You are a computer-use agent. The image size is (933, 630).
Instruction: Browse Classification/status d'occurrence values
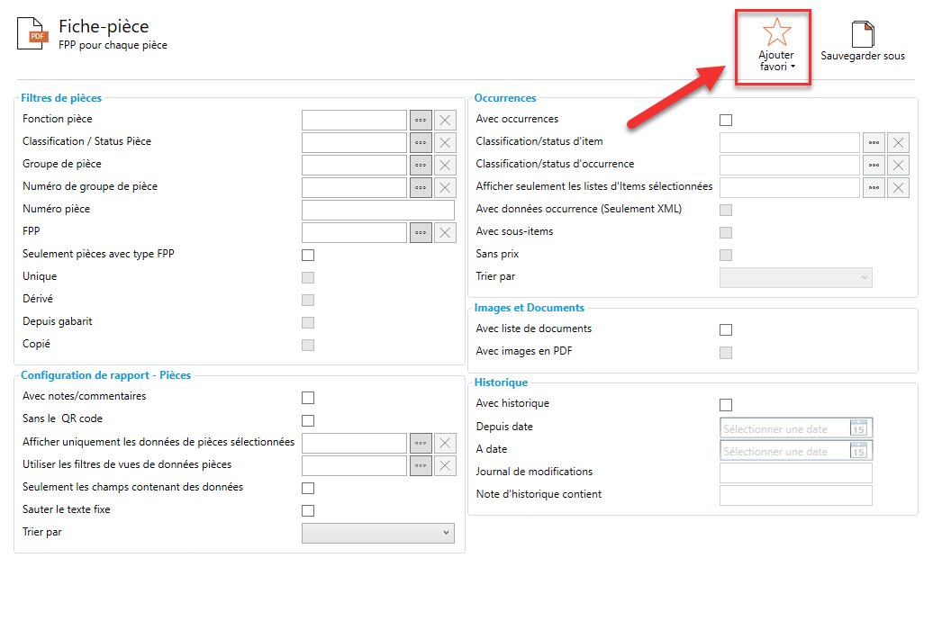click(873, 165)
